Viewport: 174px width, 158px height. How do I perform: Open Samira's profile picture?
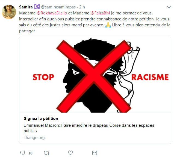pyautogui.click(x=9, y=12)
